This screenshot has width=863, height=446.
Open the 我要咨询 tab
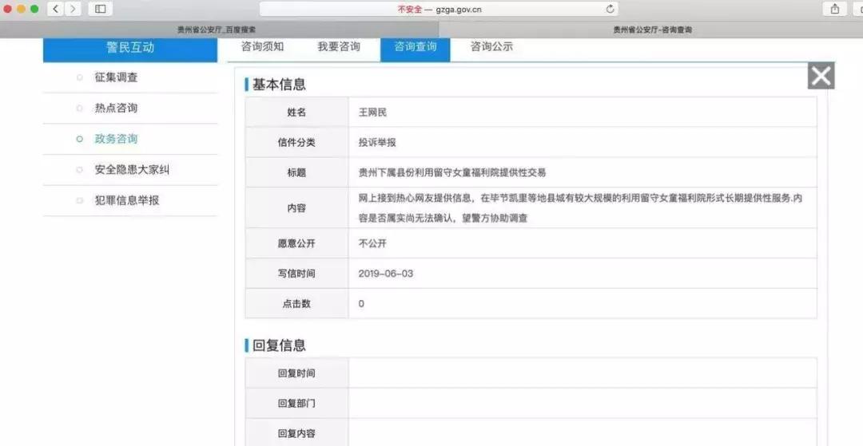click(x=339, y=47)
